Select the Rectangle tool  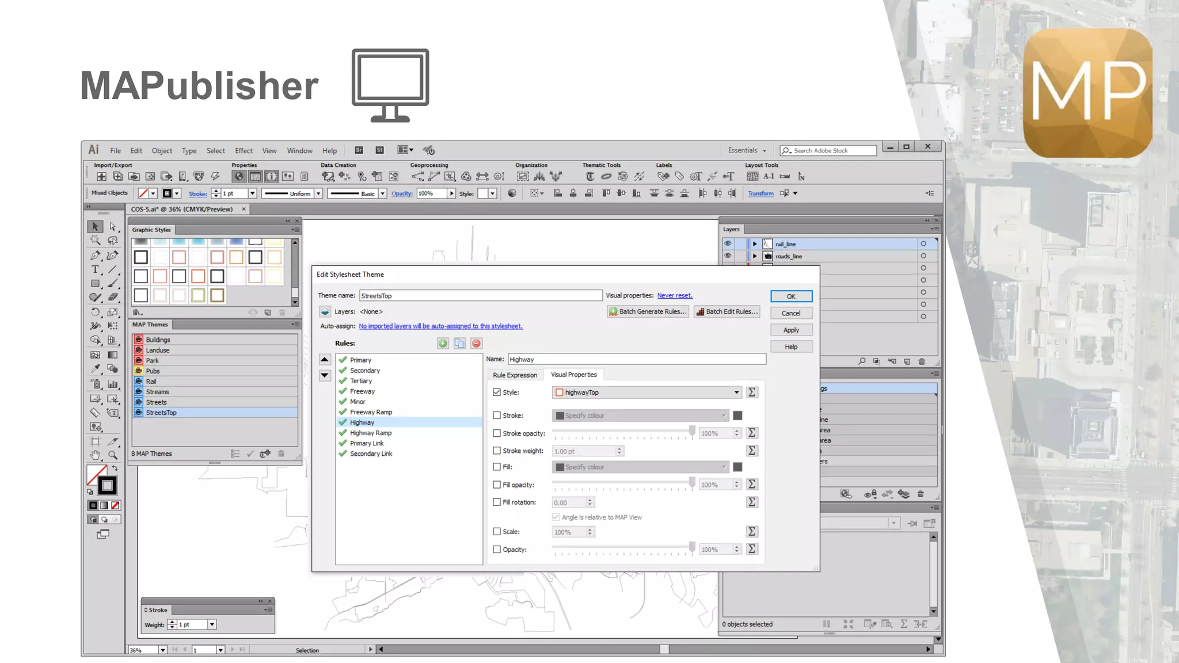(x=96, y=283)
